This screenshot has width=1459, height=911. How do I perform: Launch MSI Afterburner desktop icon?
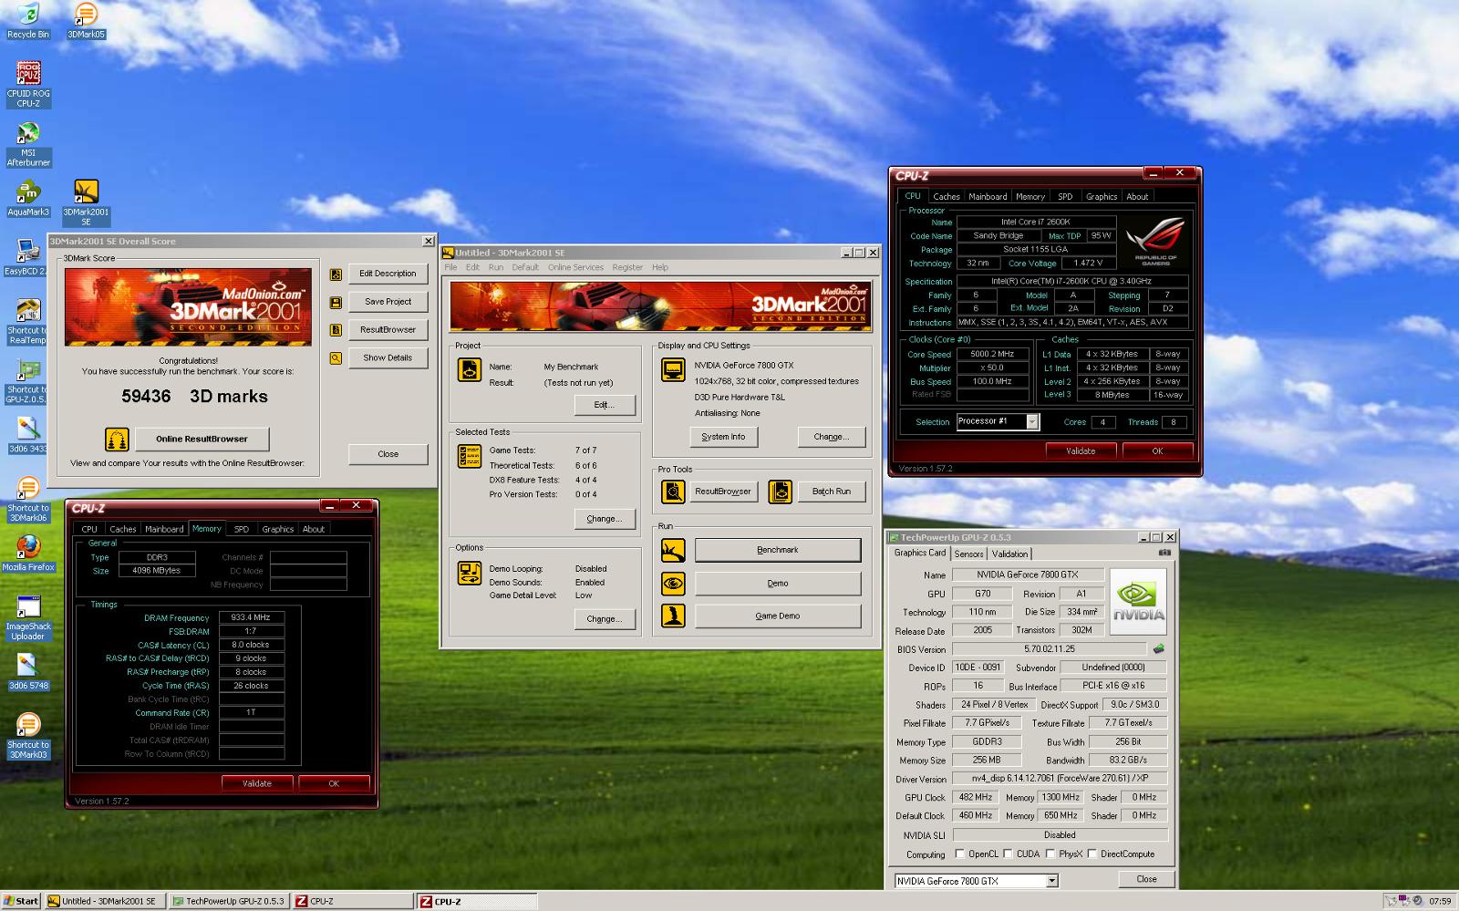[x=28, y=144]
